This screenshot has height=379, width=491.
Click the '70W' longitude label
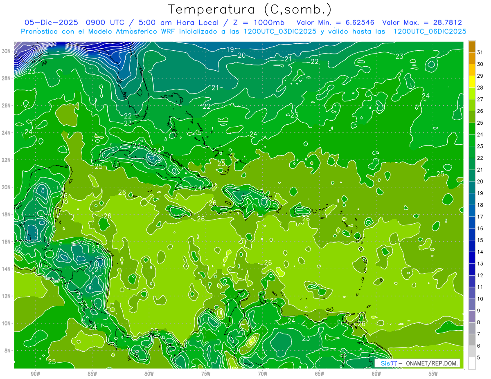tap(263, 374)
